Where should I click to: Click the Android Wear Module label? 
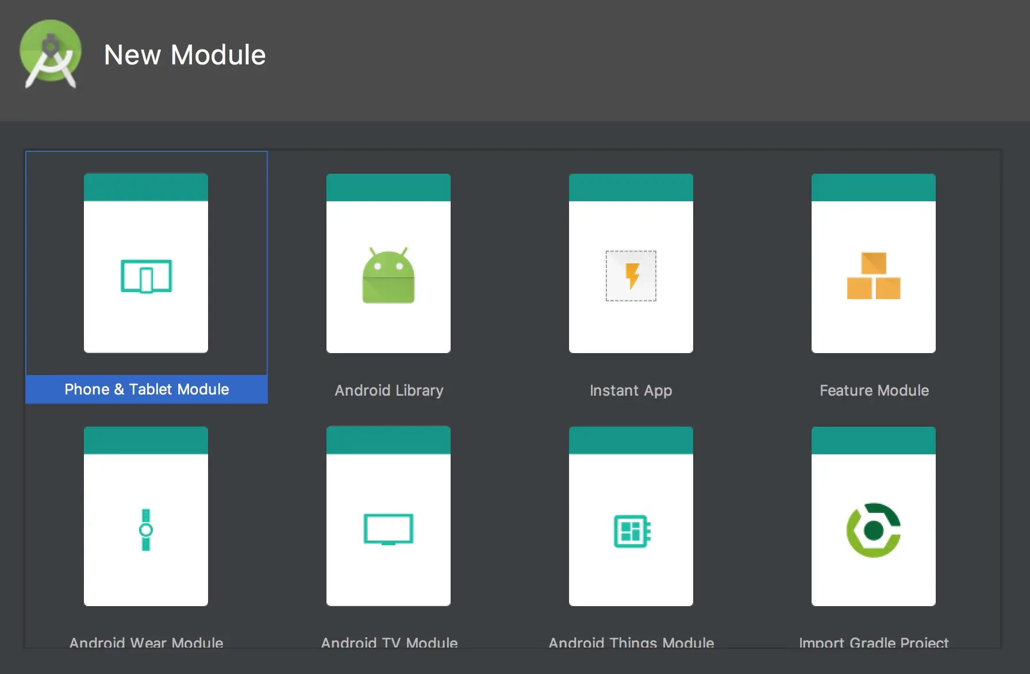tap(146, 642)
